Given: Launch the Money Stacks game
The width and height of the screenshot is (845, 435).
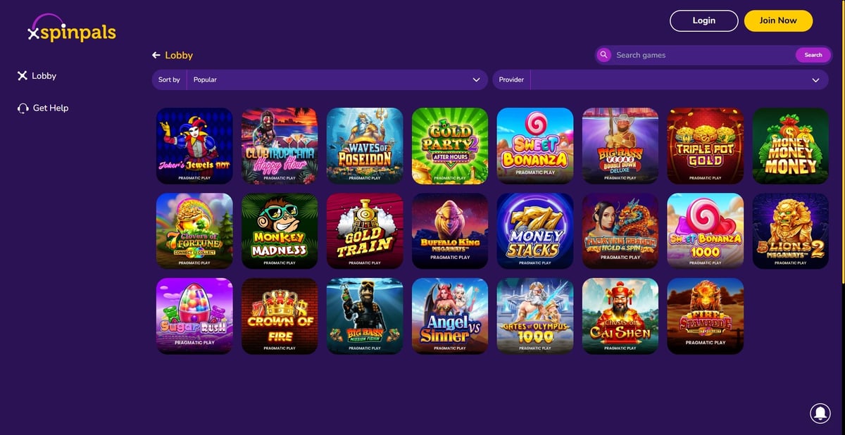Looking at the screenshot, I should coord(535,231).
